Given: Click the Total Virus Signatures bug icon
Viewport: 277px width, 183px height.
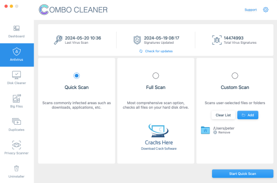Looking at the screenshot, I should pyautogui.click(x=217, y=40).
